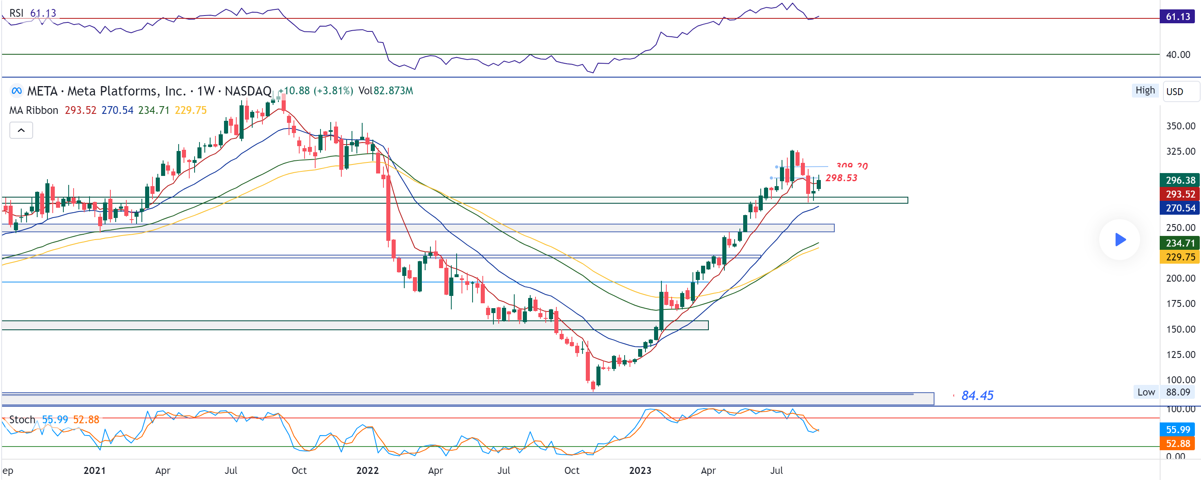Select the 84.45 blue text annotation
The width and height of the screenshot is (1201, 480).
977,396
